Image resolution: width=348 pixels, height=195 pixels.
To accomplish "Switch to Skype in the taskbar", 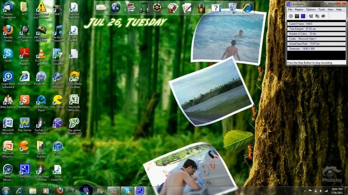I will [127, 191].
